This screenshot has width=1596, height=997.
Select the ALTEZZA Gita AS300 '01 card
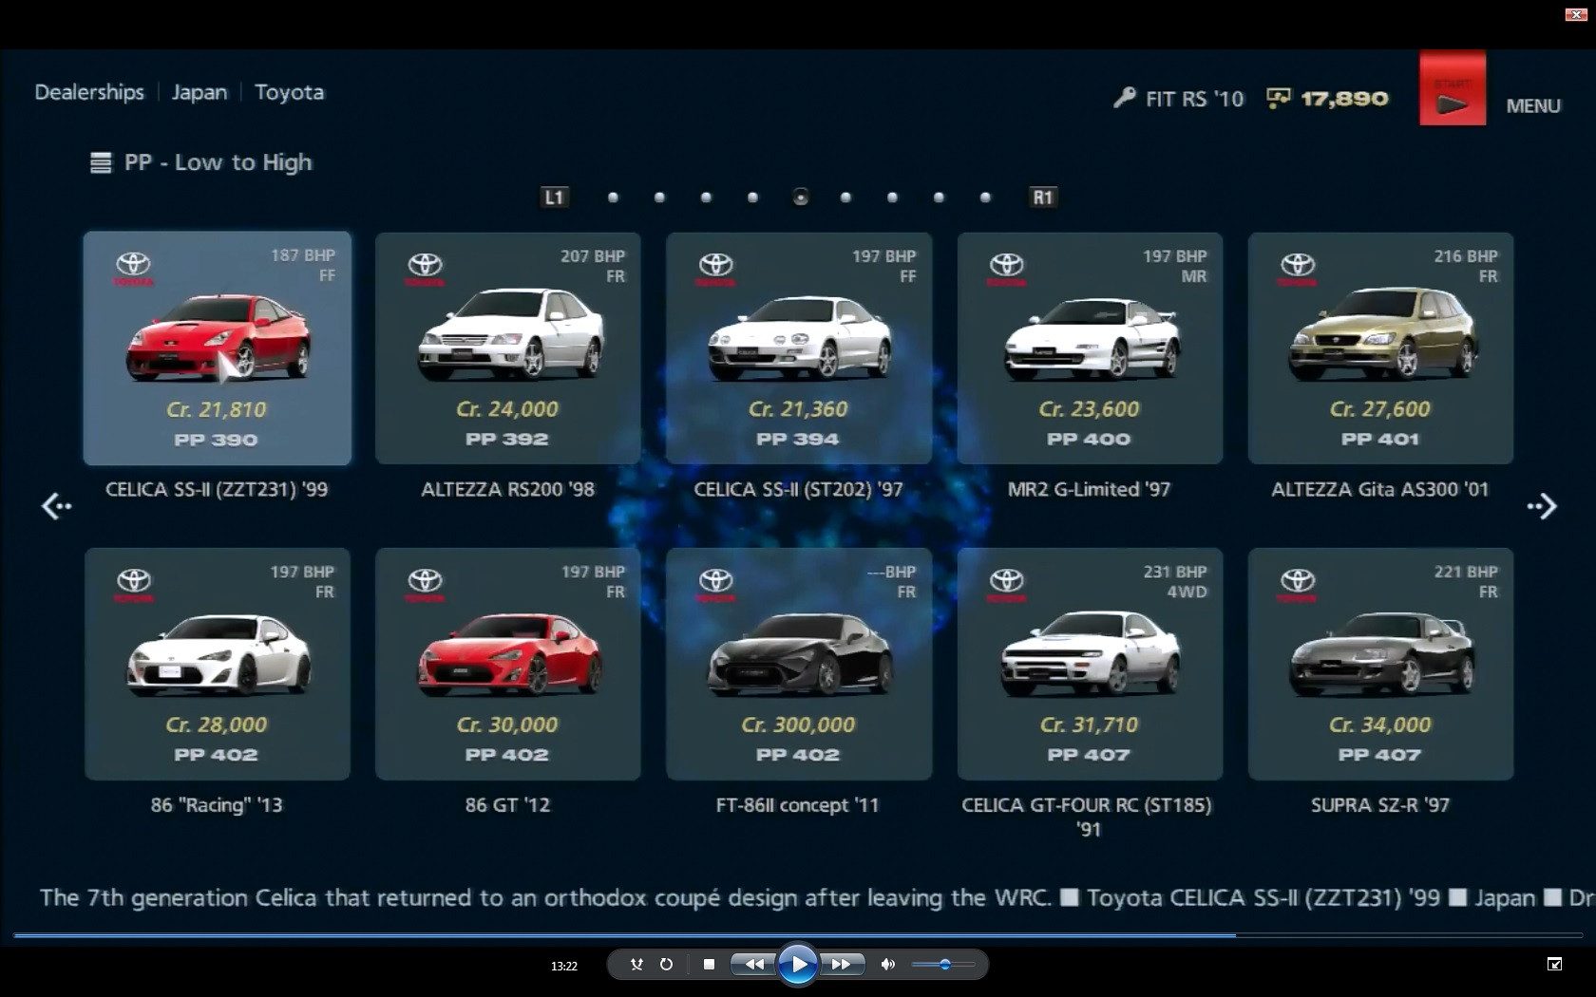1380,348
